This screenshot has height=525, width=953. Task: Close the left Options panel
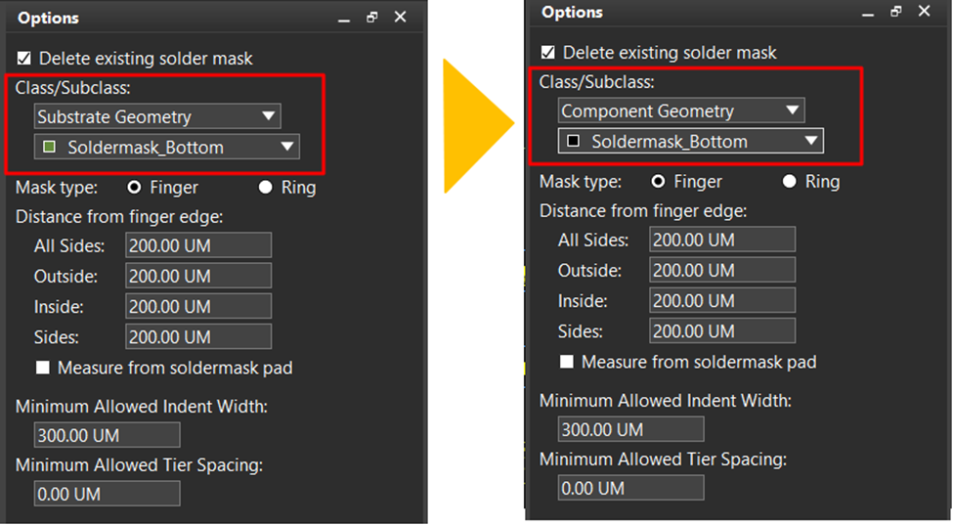pyautogui.click(x=400, y=18)
